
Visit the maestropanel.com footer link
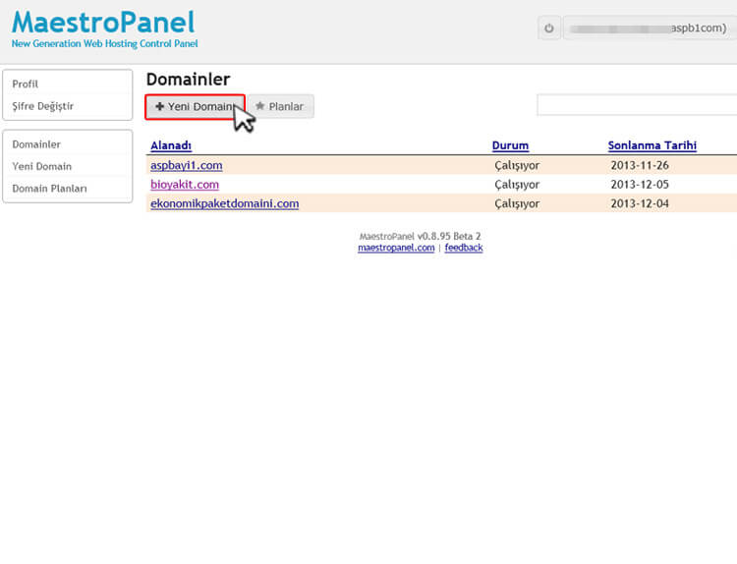[x=396, y=248]
